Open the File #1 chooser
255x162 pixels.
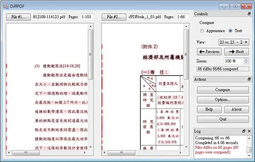pos(18,17)
